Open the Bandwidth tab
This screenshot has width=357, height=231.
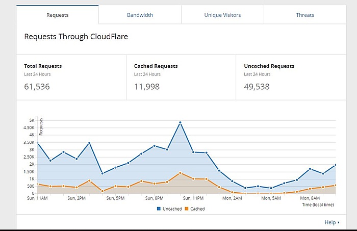140,15
